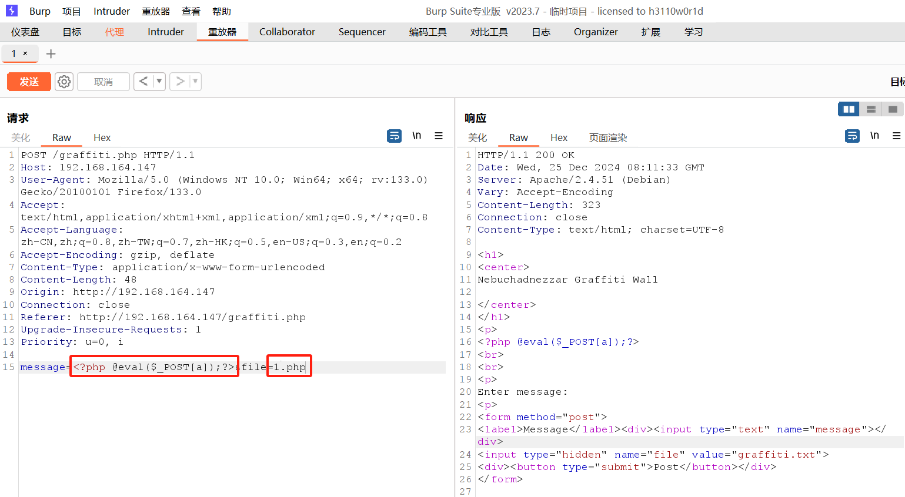Go forward to next request in history
Image resolution: width=905 pixels, height=497 pixels.
point(180,81)
